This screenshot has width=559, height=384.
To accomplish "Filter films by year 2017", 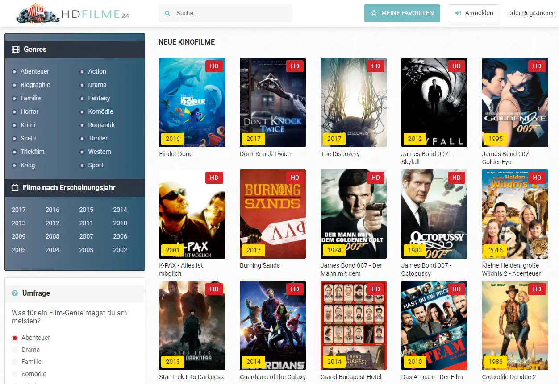I will [19, 210].
